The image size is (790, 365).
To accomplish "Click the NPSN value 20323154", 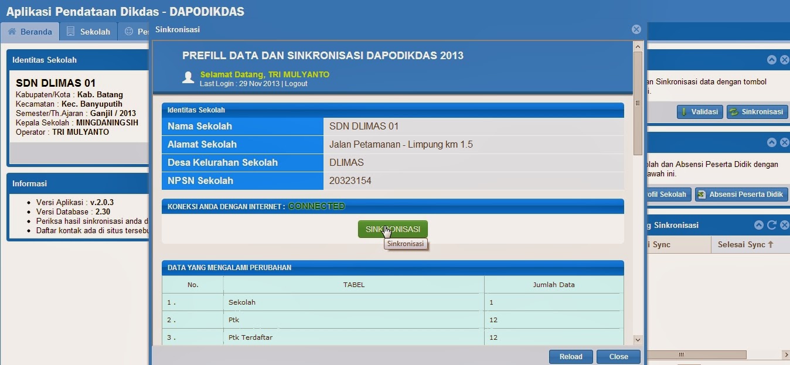I will (x=350, y=180).
